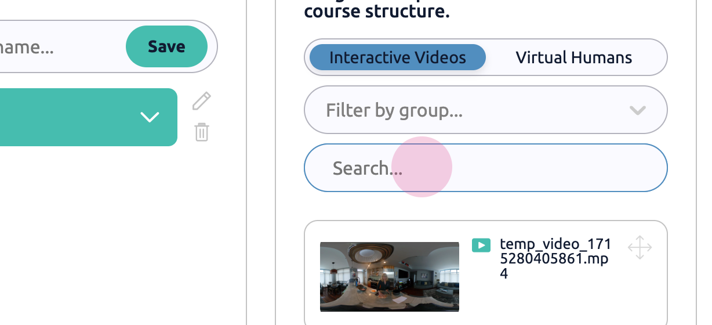Viewport: 712px width, 325px height.
Task: Click the green video icon beside temp_video
Action: pyautogui.click(x=481, y=245)
